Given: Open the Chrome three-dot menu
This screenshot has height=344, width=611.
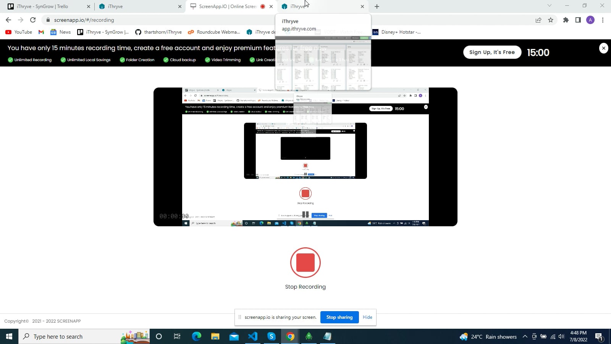Looking at the screenshot, I should tap(603, 20).
